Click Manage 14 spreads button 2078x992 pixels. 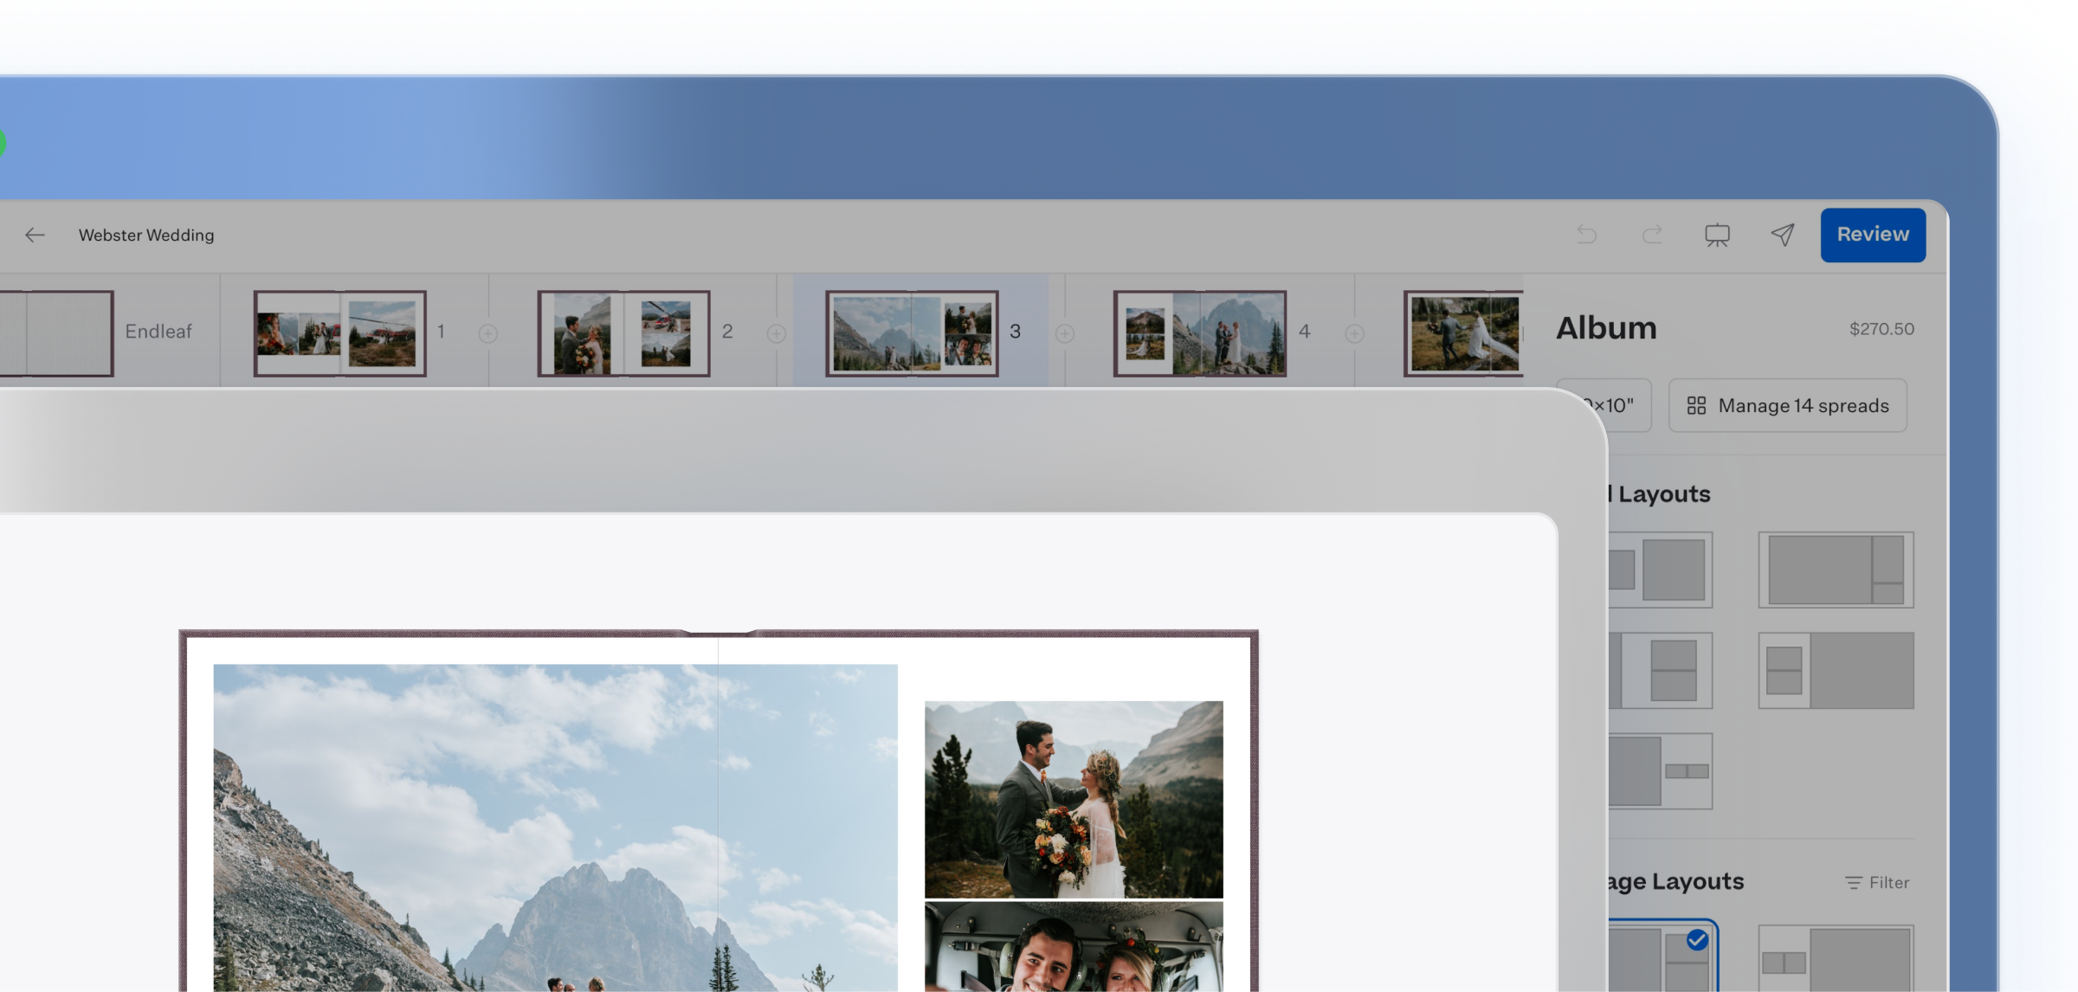click(1788, 405)
